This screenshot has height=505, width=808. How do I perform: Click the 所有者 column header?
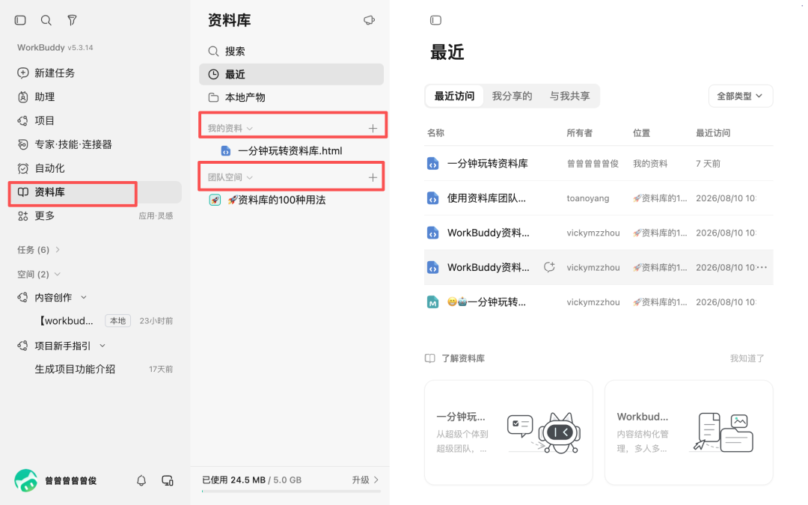pyautogui.click(x=579, y=133)
